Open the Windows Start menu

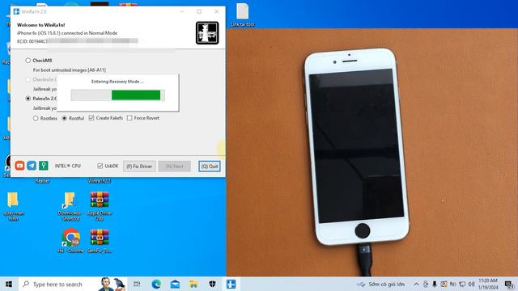pos(9,284)
